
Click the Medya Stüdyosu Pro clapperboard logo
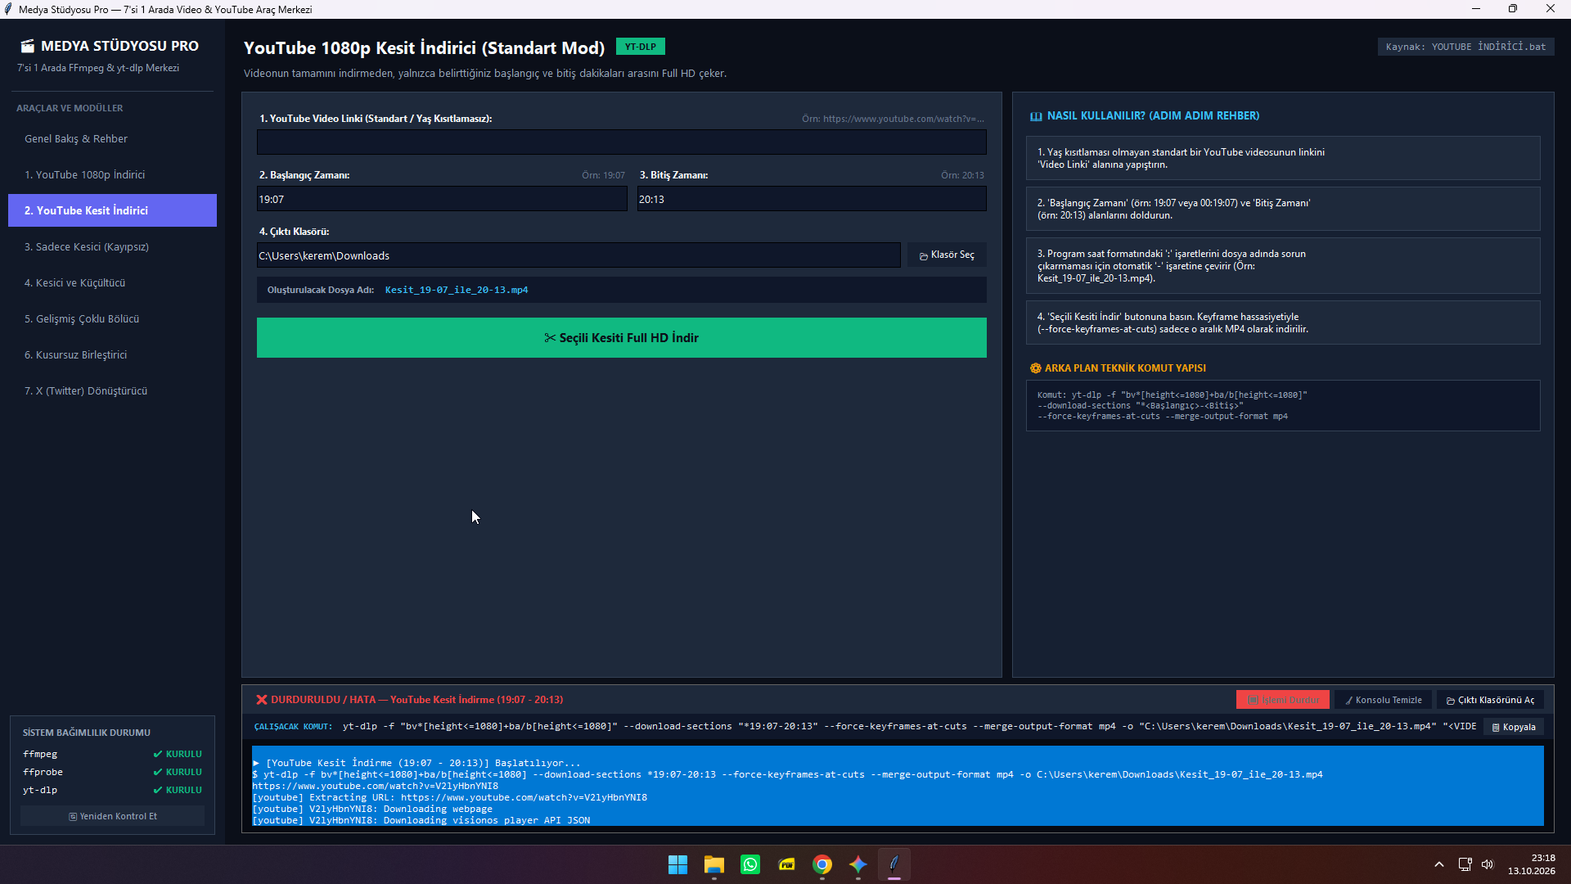28,46
